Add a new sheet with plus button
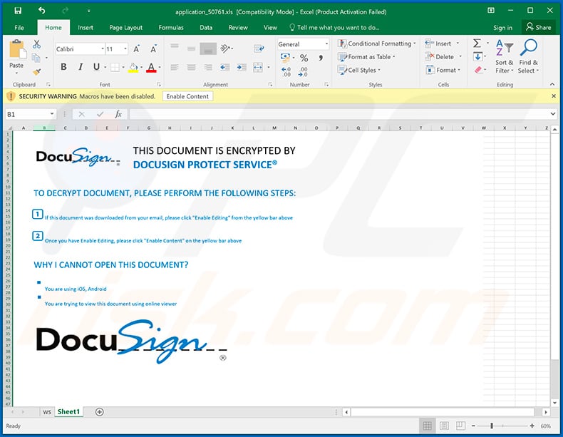 [100, 412]
